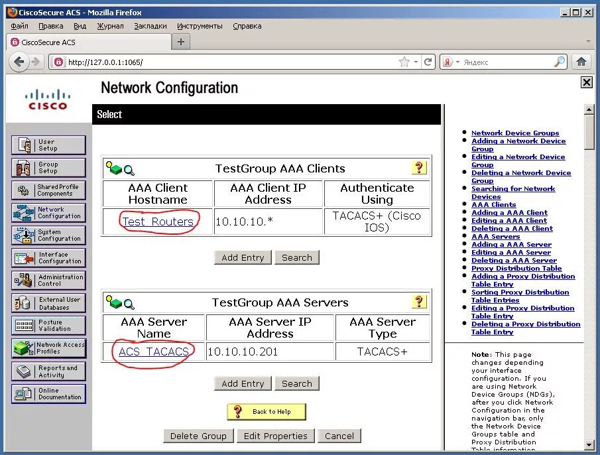Click Search under AAA Servers

tap(297, 383)
